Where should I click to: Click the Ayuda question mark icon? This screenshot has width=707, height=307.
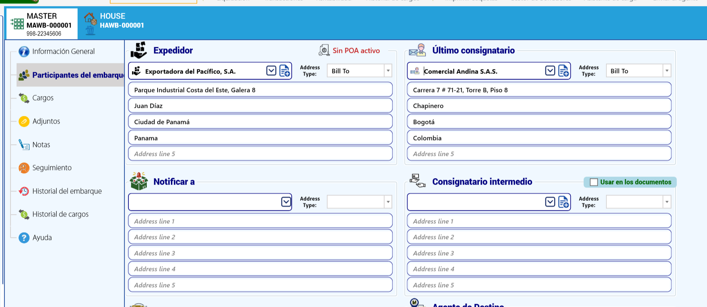click(24, 238)
